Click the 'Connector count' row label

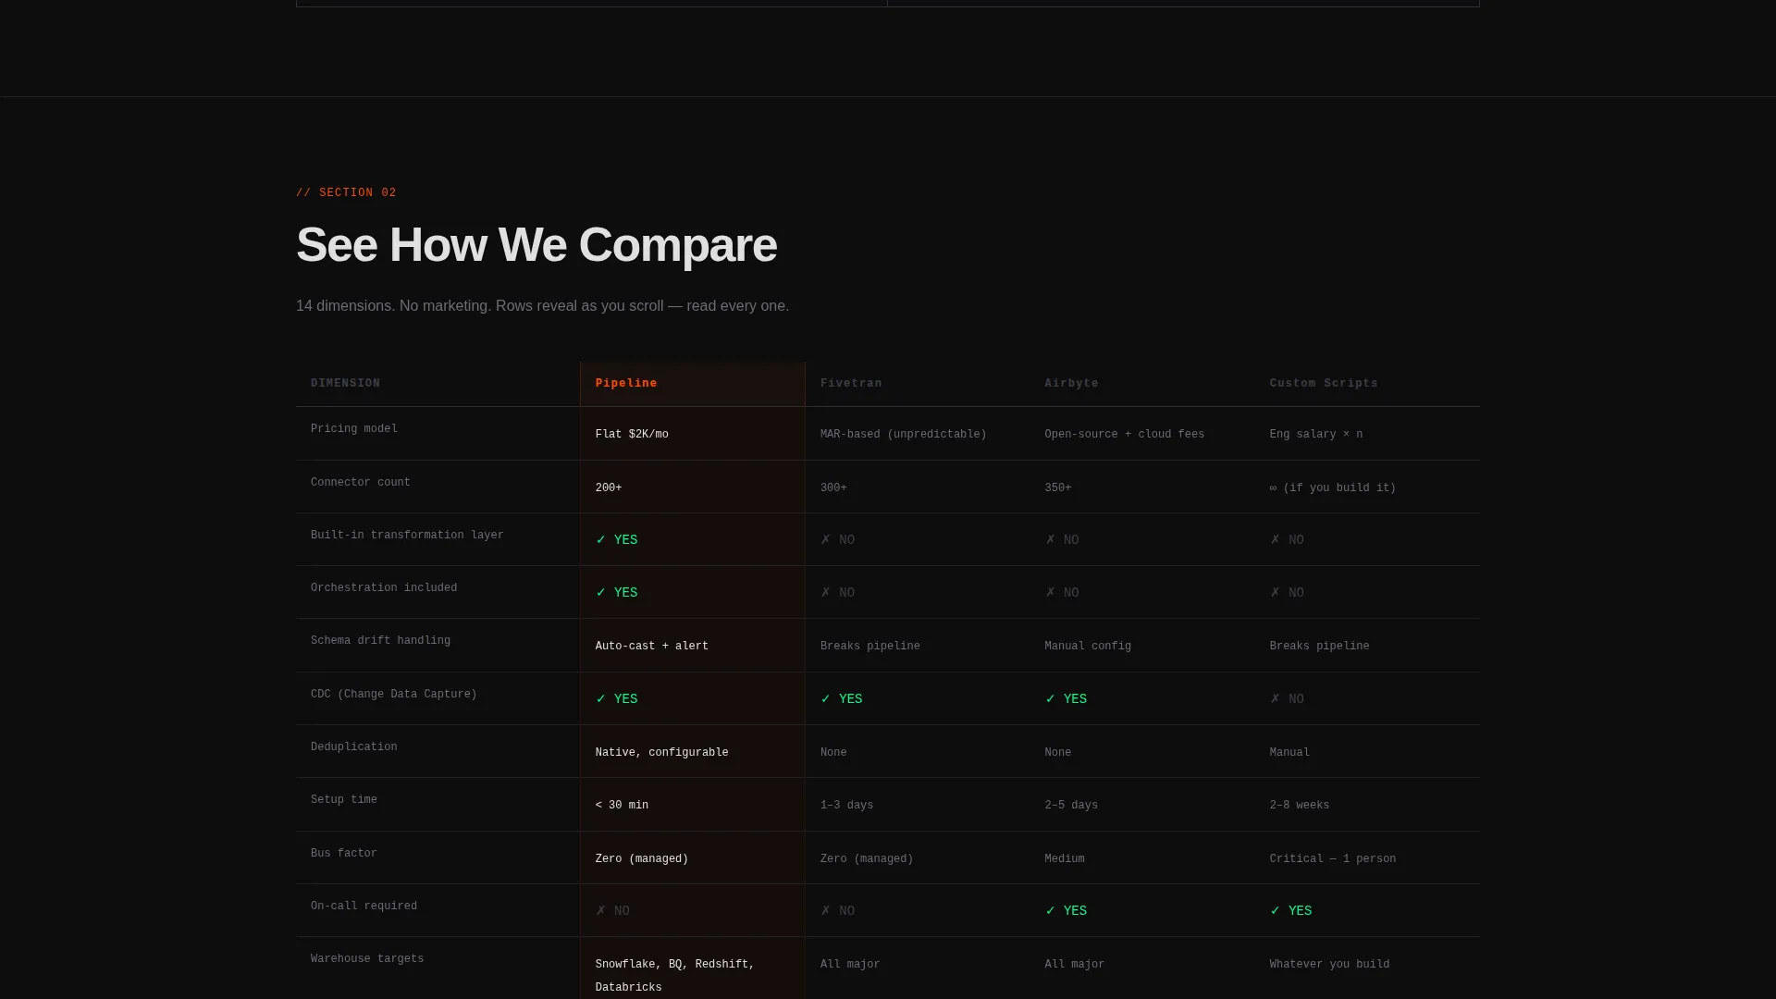(x=361, y=482)
